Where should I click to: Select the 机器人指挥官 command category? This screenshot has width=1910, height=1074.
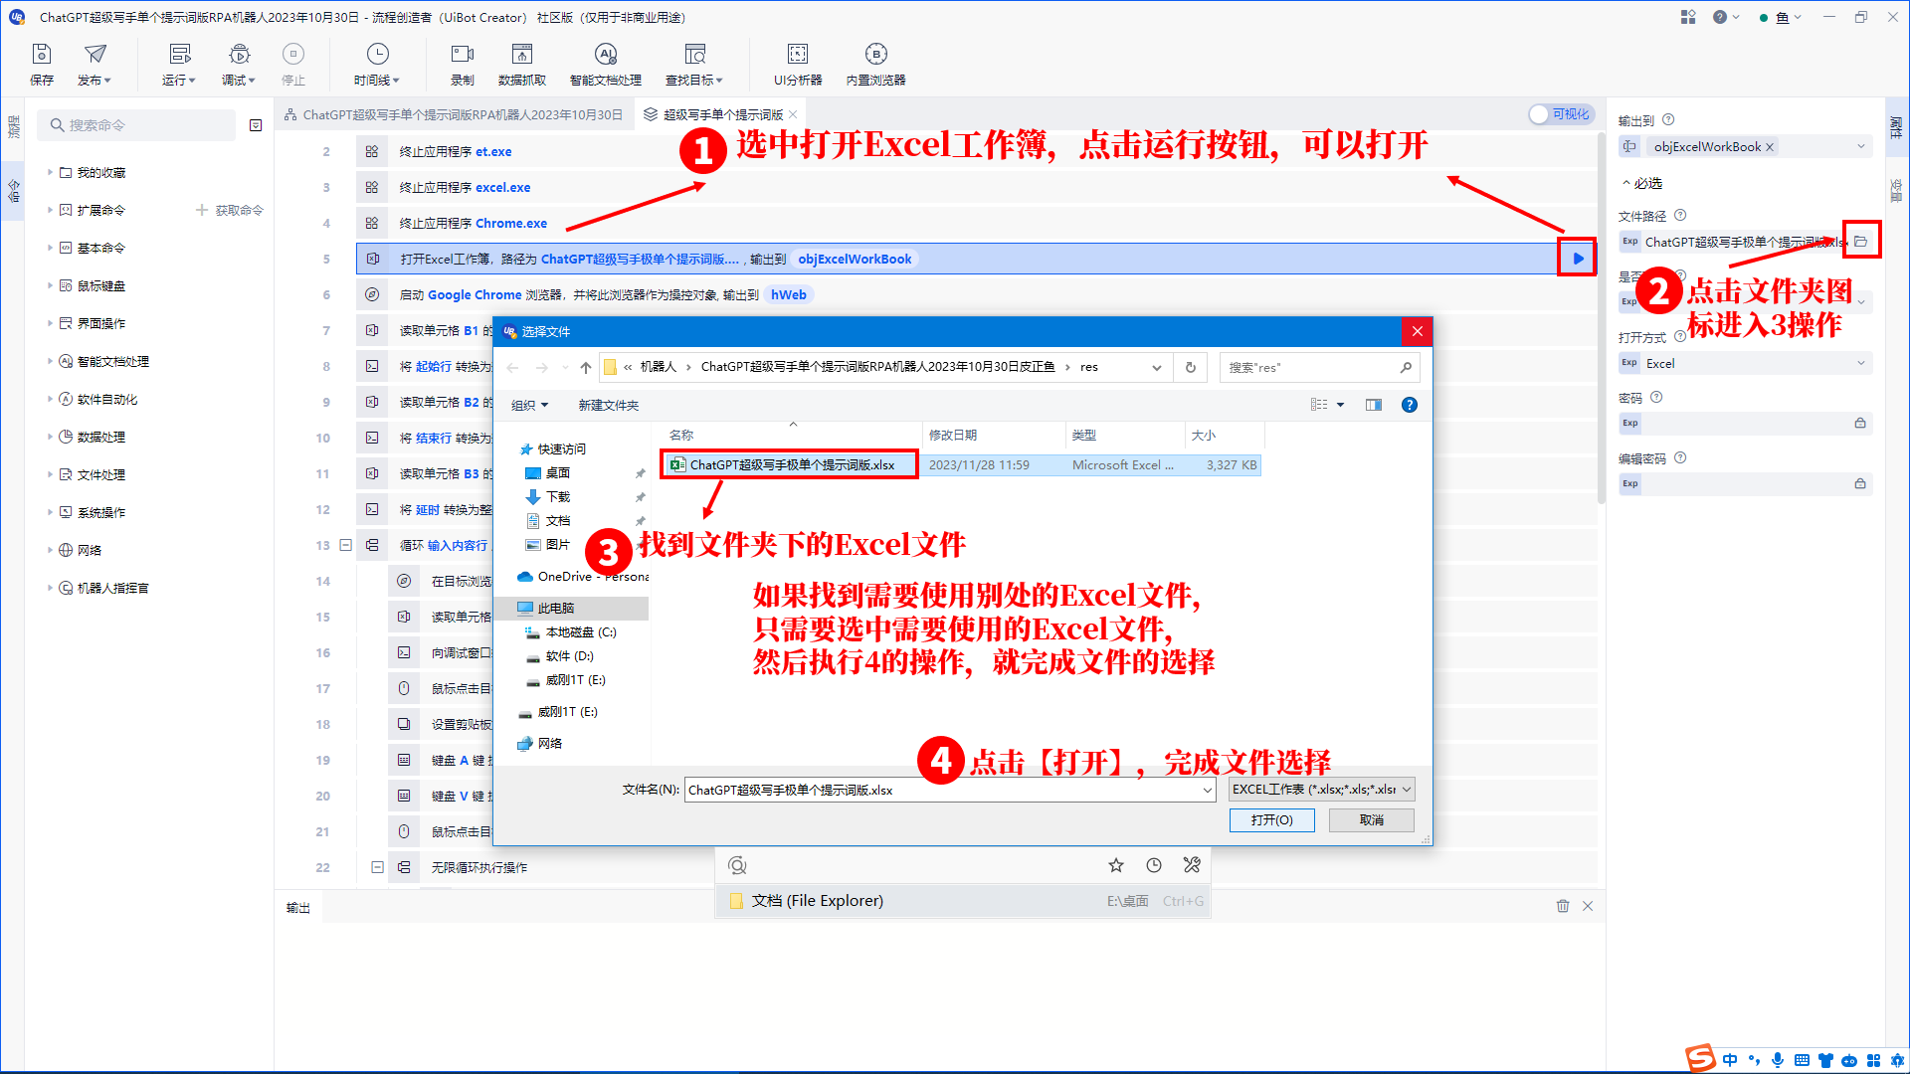pos(113,588)
